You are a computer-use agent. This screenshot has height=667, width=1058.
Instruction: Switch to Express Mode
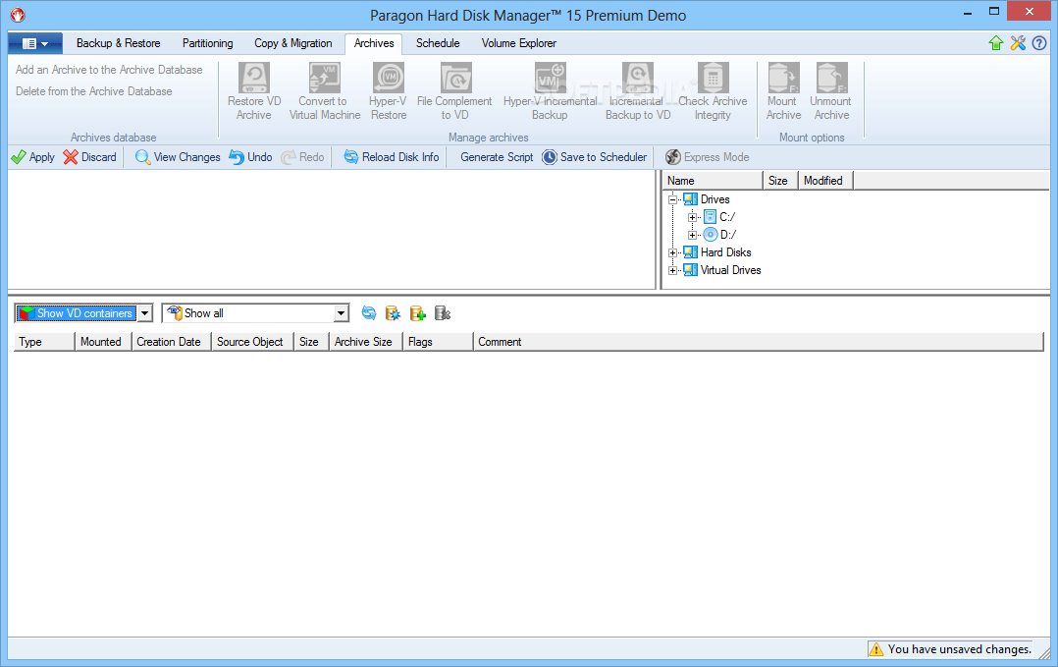(707, 157)
